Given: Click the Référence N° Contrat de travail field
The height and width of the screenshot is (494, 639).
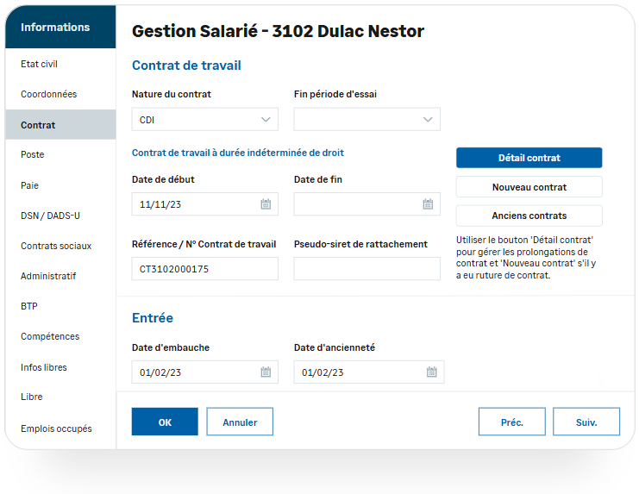Looking at the screenshot, I should pyautogui.click(x=204, y=269).
